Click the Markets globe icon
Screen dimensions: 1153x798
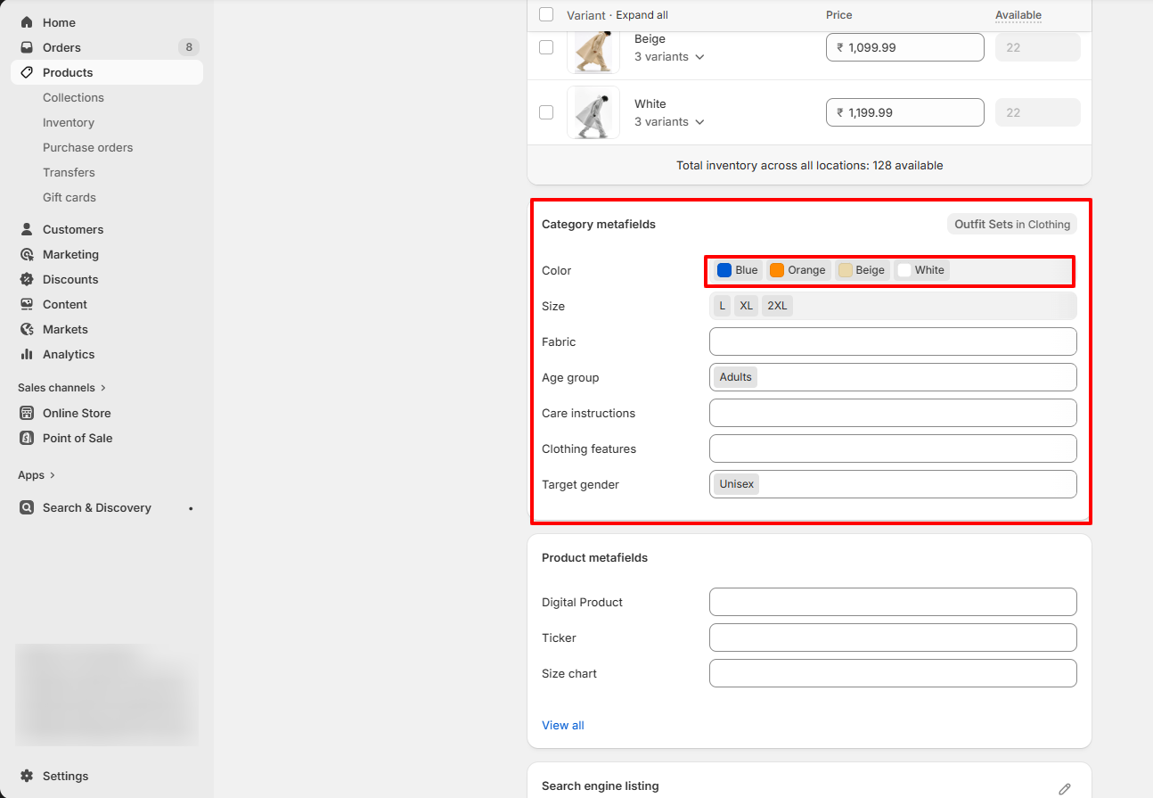(27, 329)
